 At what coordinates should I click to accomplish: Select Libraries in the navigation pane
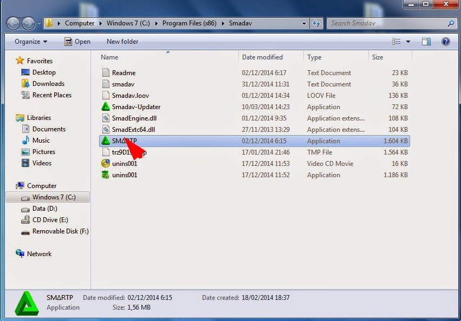click(x=39, y=118)
